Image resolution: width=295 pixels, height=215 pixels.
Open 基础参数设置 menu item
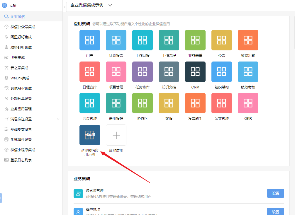[31, 129]
